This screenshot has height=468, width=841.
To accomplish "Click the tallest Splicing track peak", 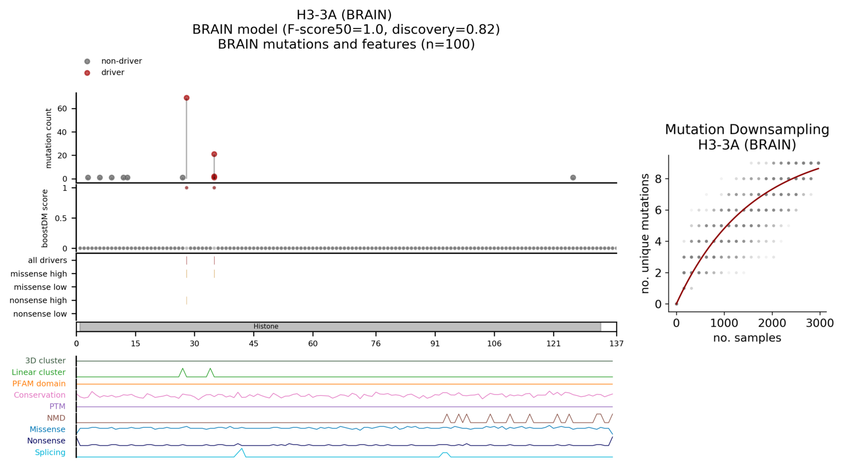I will coord(241,449).
